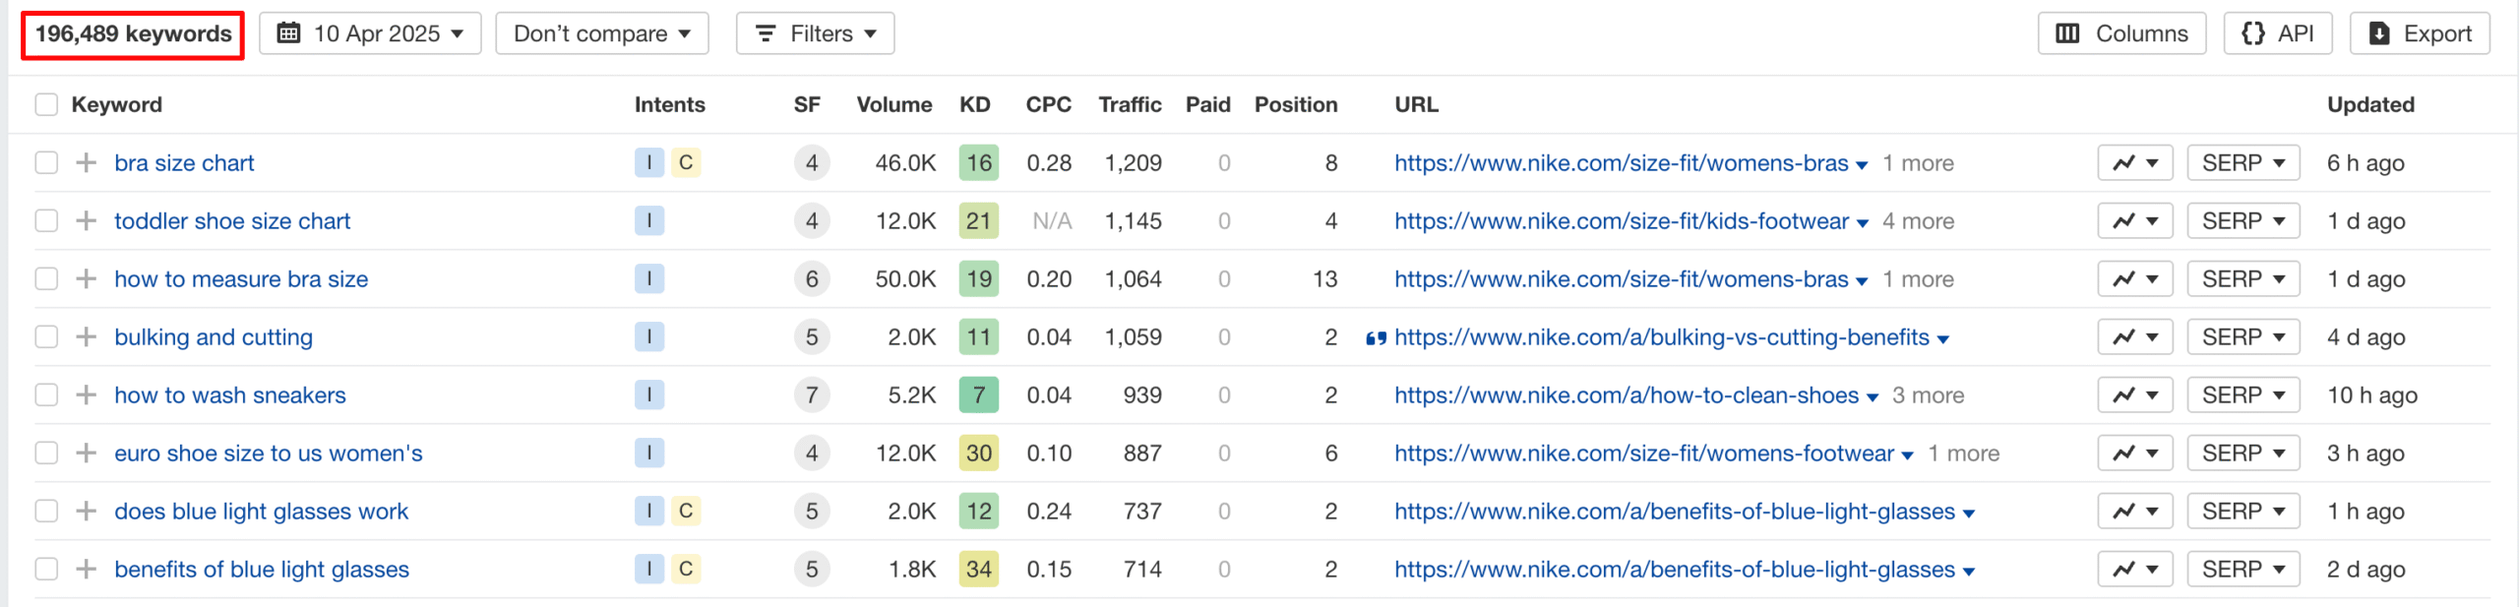2519x607 pixels.
Task: Select the checkbox for 'does blue light glasses work'
Action: coord(46,512)
